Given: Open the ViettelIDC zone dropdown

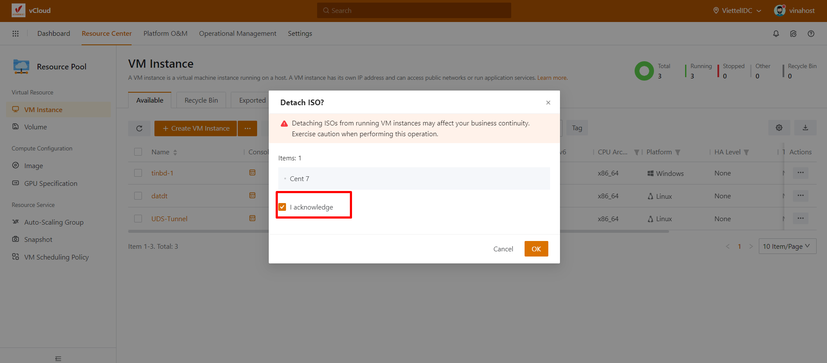Looking at the screenshot, I should pyautogui.click(x=737, y=10).
